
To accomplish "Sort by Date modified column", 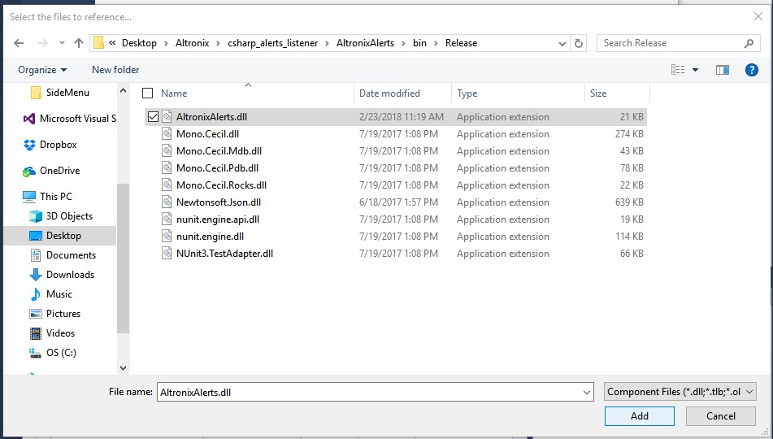I will point(389,93).
